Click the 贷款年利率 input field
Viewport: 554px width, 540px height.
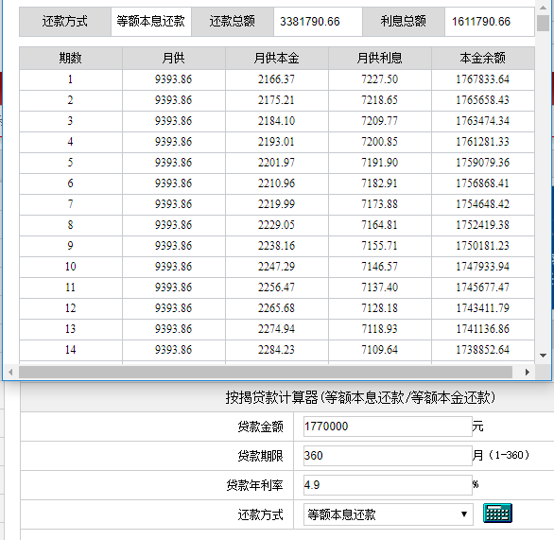(x=388, y=485)
